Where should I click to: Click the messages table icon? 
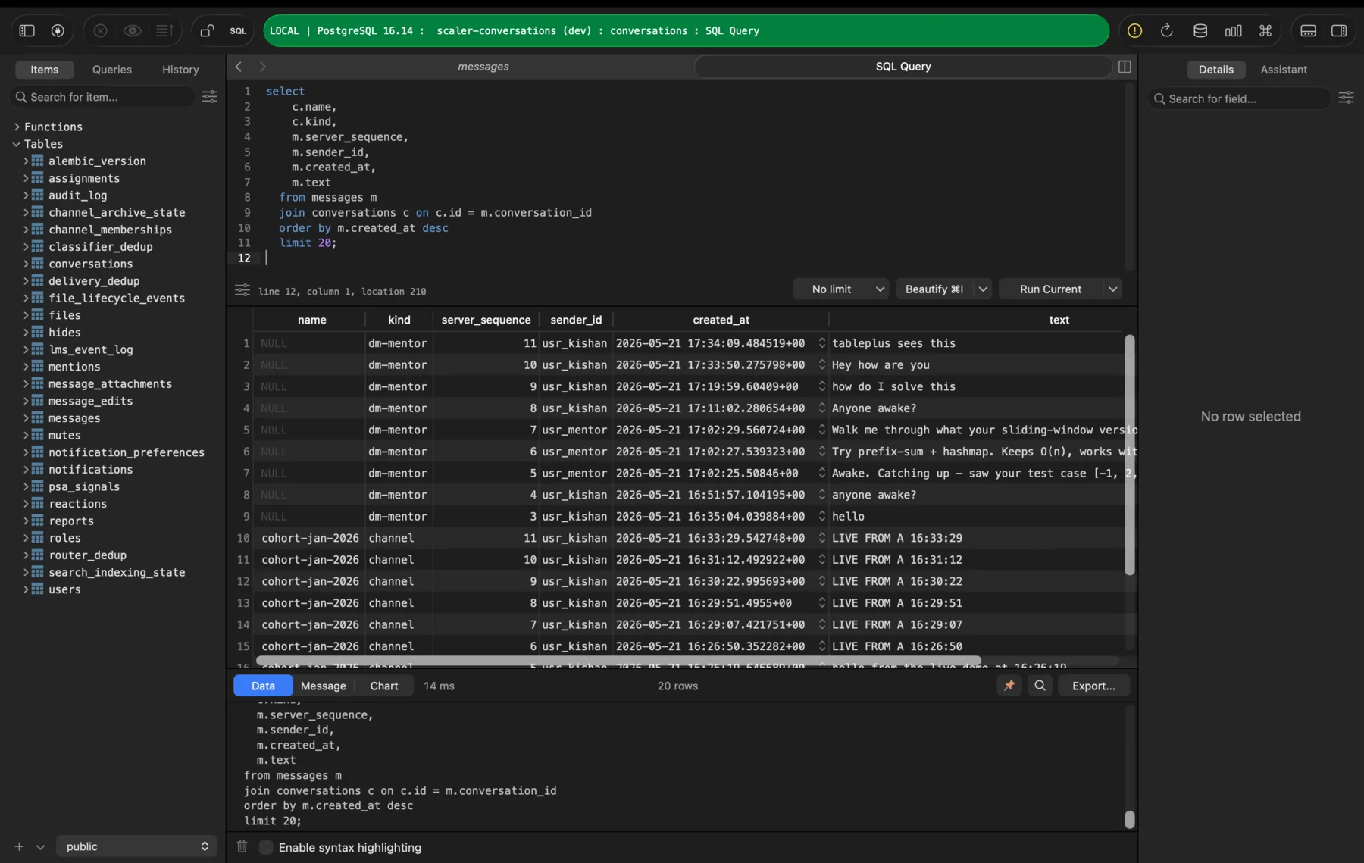tap(37, 417)
